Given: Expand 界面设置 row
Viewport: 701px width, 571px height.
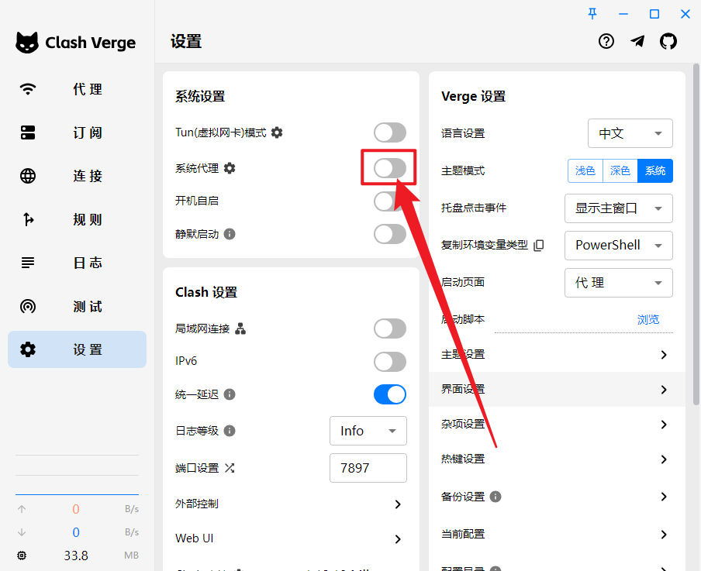Looking at the screenshot, I should (x=557, y=390).
